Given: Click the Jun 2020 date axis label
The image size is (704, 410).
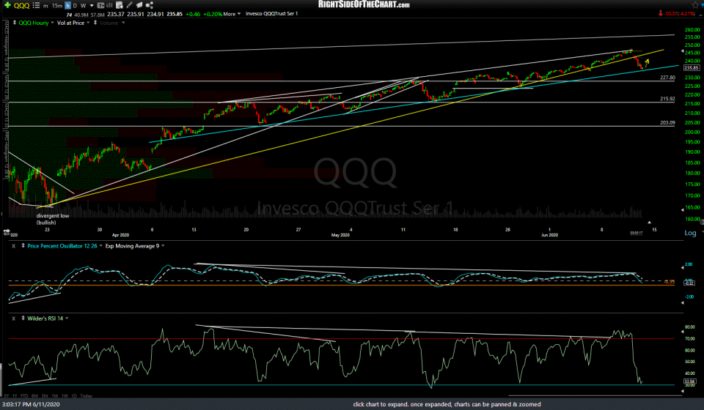Looking at the screenshot, I should point(549,235).
